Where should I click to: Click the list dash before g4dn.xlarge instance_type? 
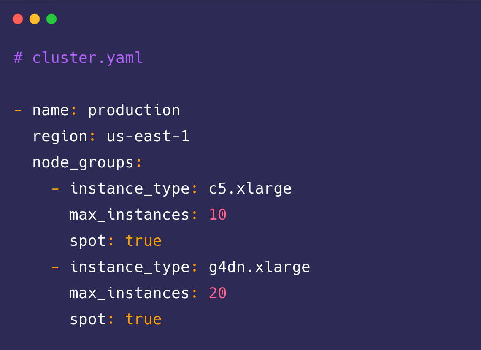tap(55, 267)
